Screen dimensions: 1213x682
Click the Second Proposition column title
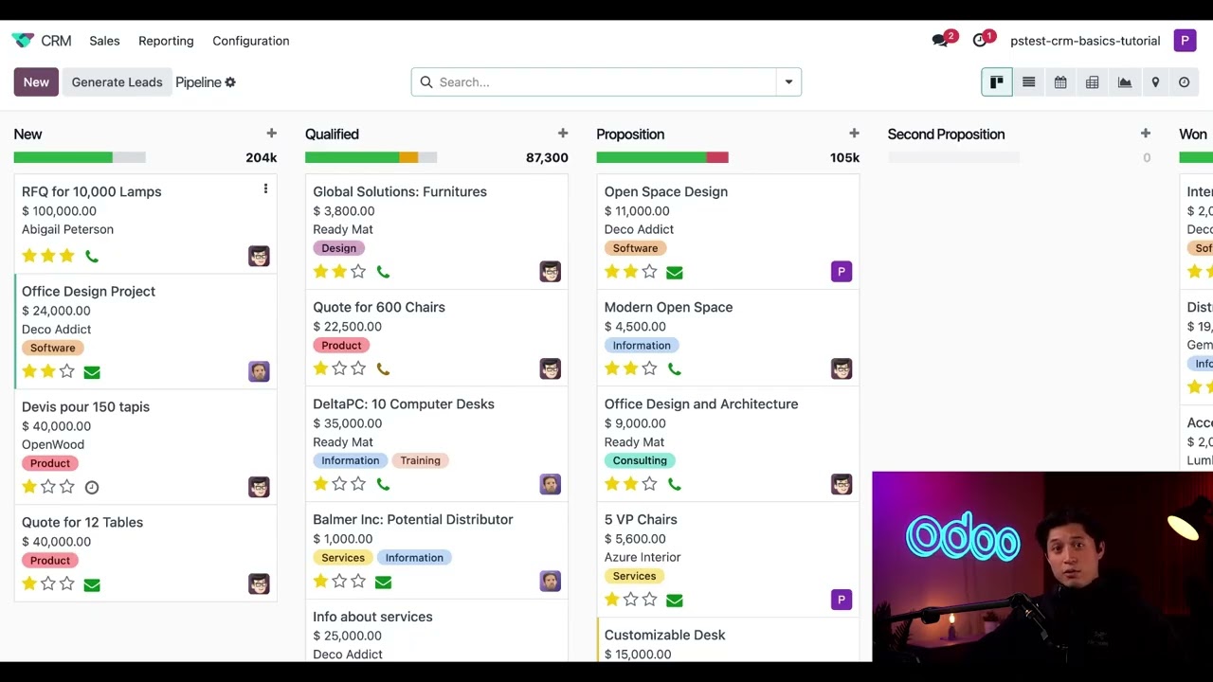click(946, 135)
